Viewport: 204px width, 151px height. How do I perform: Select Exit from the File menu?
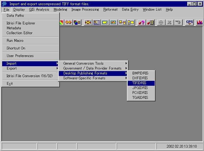click(31, 84)
